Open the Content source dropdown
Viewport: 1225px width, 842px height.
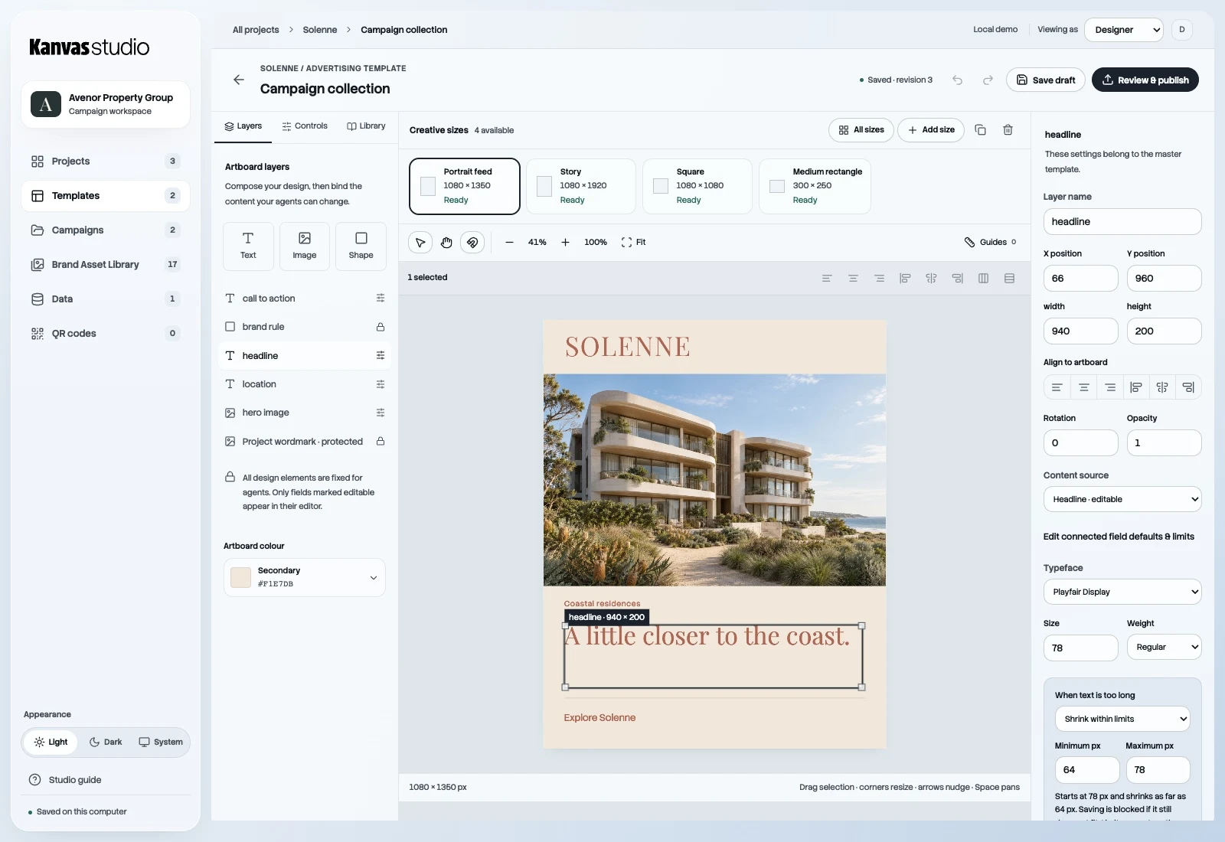coord(1122,499)
